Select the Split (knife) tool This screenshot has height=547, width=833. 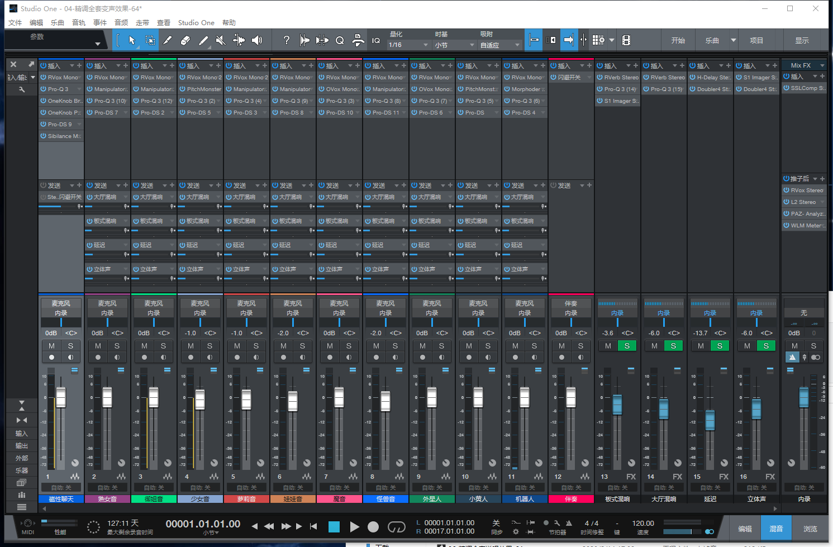168,40
